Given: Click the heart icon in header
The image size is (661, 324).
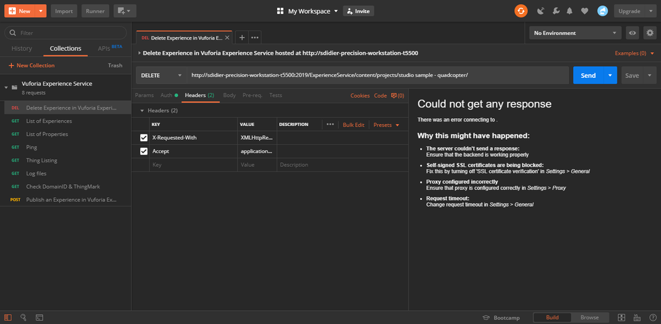Looking at the screenshot, I should tap(584, 11).
